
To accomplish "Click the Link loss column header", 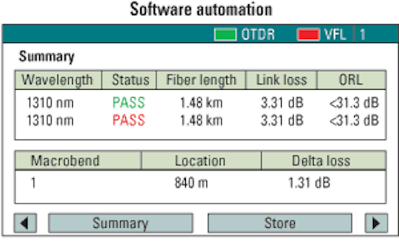I will tap(281, 80).
